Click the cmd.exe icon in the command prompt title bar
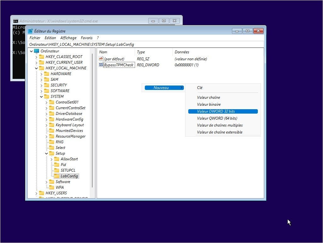This screenshot has height=243, width=323. coord(15,21)
